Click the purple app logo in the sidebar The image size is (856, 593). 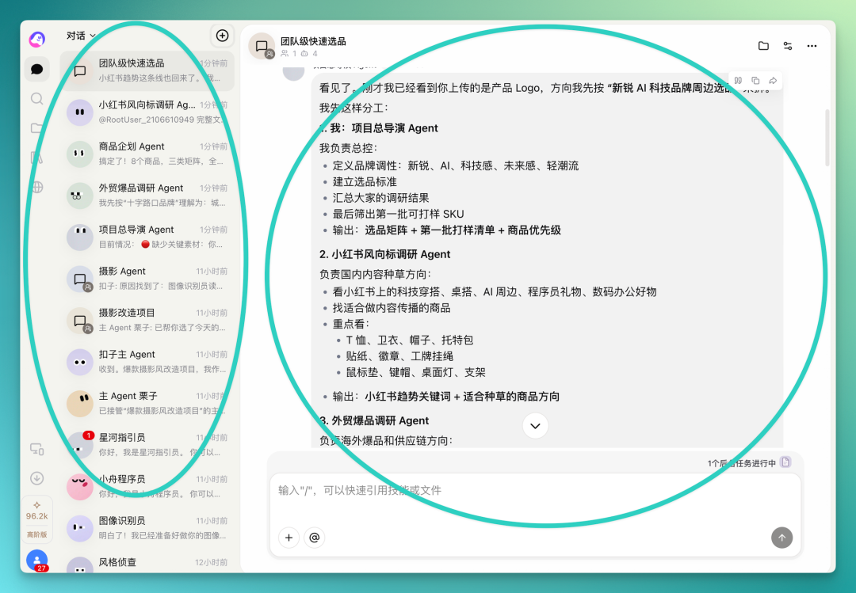click(36, 39)
